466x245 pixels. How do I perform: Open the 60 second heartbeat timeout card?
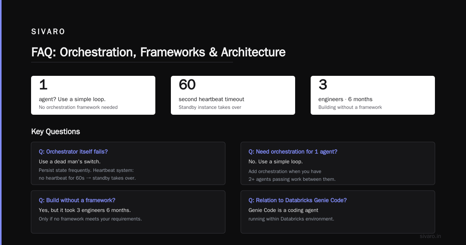click(233, 95)
